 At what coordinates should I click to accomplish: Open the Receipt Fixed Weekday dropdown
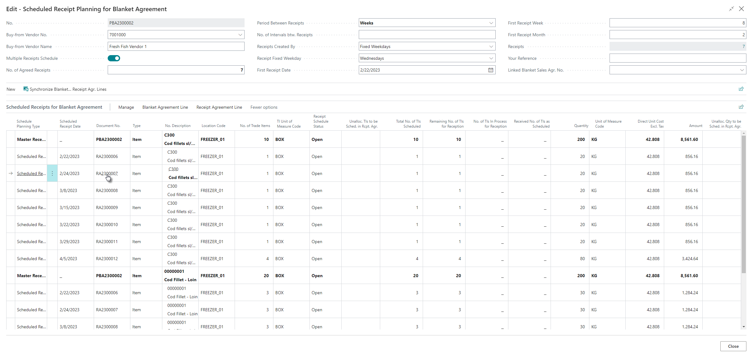coord(491,58)
